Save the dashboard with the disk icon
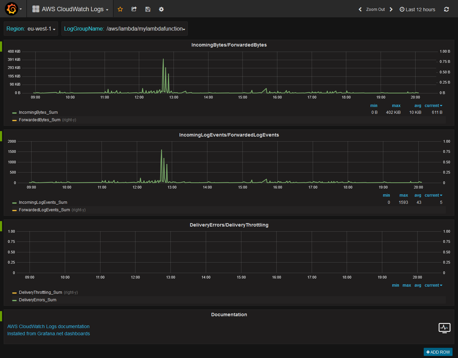 pos(148,9)
